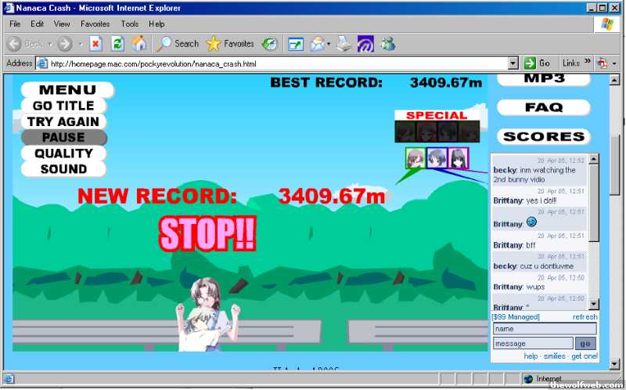The height and width of the screenshot is (390, 626).
Task: Open the Favorites star button
Action: pyautogui.click(x=230, y=44)
